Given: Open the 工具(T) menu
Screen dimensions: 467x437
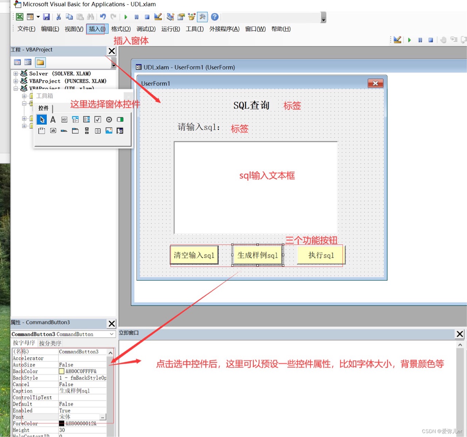Looking at the screenshot, I should coord(195,29).
